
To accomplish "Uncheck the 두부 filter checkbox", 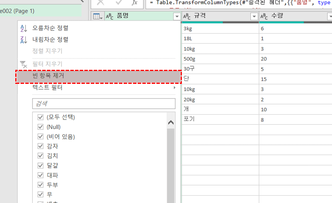I will pos(40,185).
